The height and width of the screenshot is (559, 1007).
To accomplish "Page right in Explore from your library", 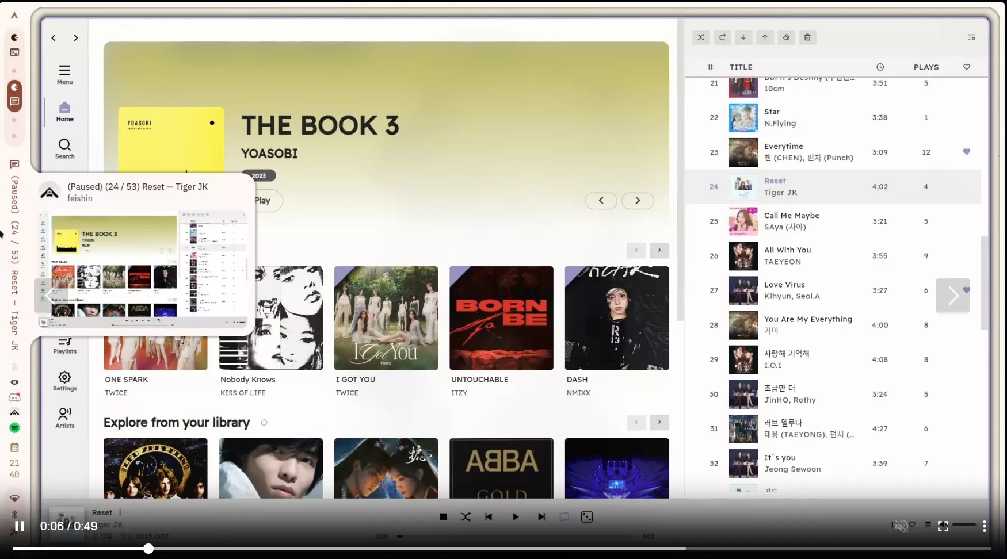I will pyautogui.click(x=659, y=422).
